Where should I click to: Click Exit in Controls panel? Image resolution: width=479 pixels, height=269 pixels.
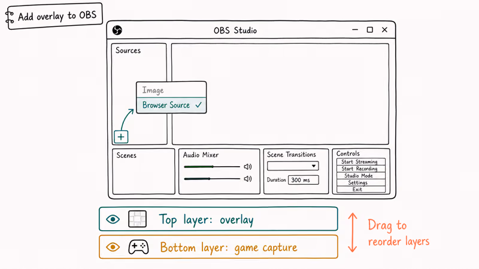361,189
